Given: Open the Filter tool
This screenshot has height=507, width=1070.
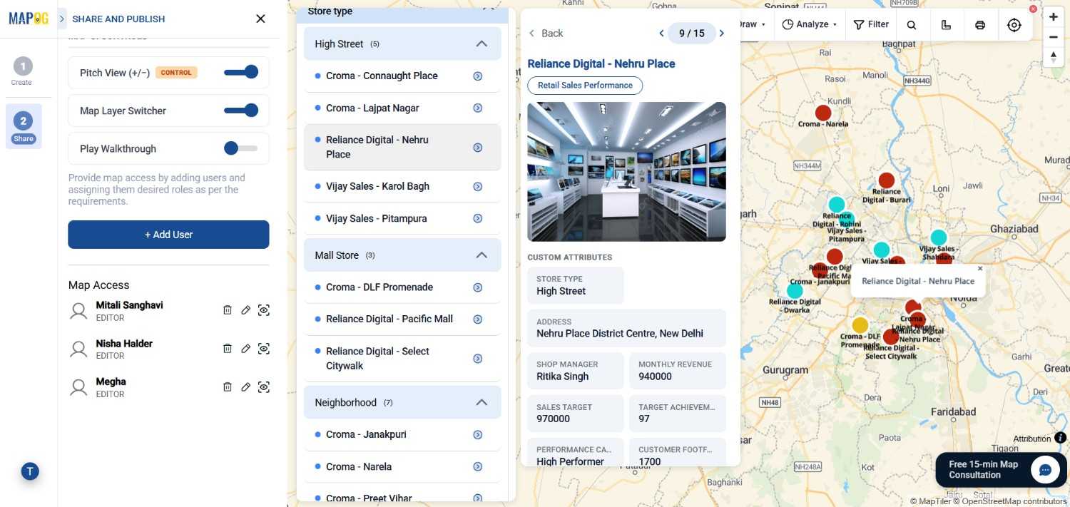Looking at the screenshot, I should (x=872, y=24).
